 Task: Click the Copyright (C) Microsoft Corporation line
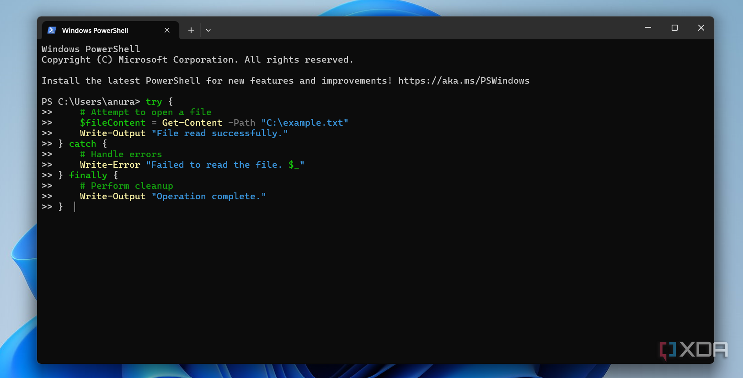pos(198,60)
